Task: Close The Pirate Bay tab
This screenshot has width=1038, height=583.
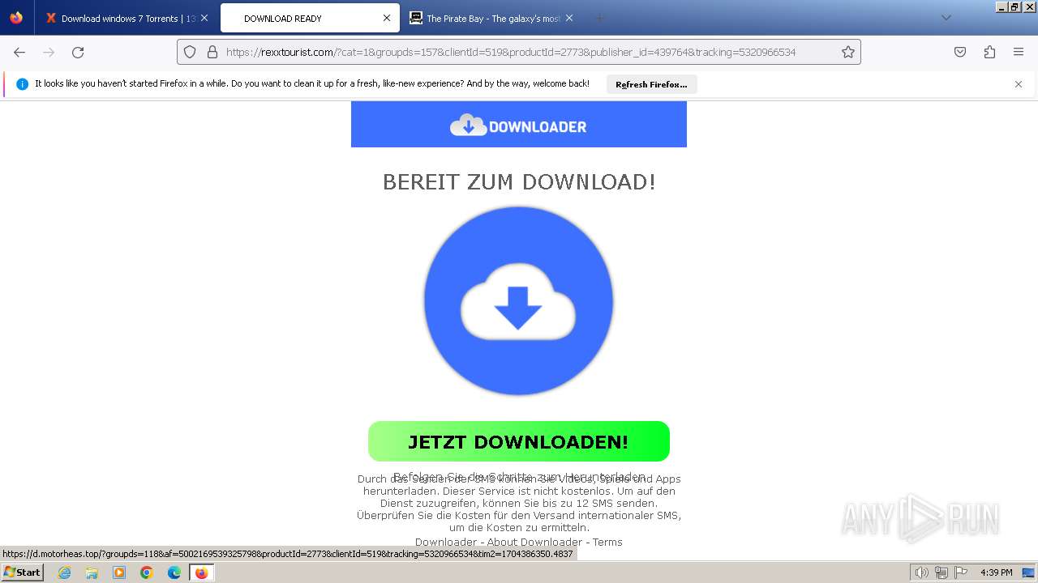Action: (x=569, y=18)
